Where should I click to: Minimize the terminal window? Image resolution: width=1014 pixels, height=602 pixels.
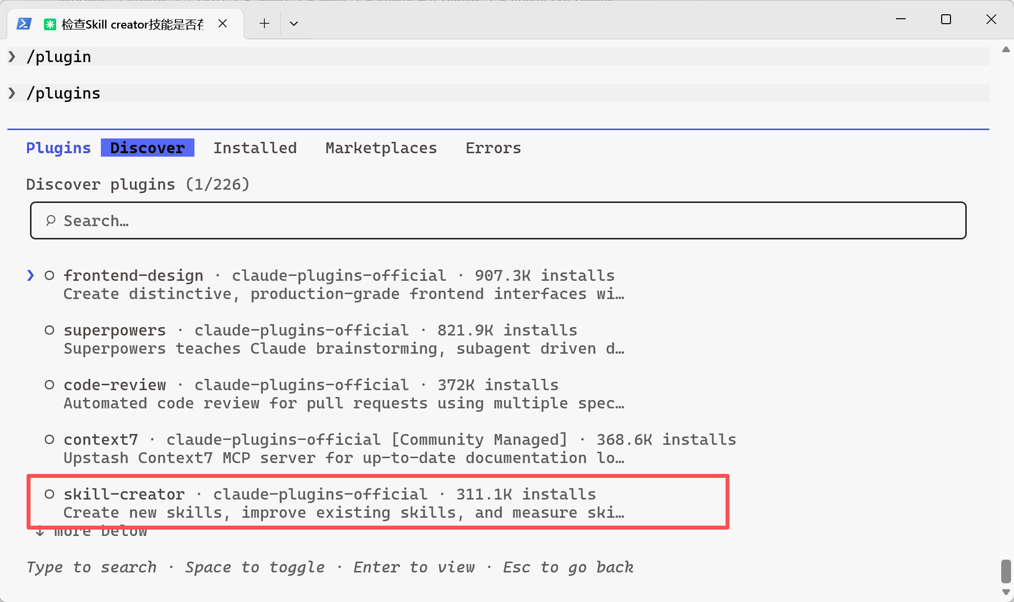point(901,19)
